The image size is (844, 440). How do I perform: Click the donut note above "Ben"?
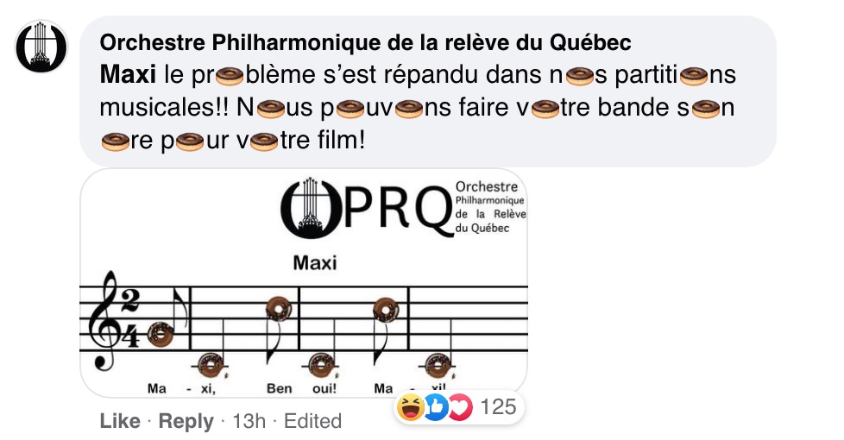click(279, 309)
